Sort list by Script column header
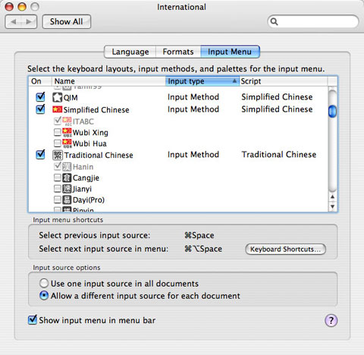 283,81
